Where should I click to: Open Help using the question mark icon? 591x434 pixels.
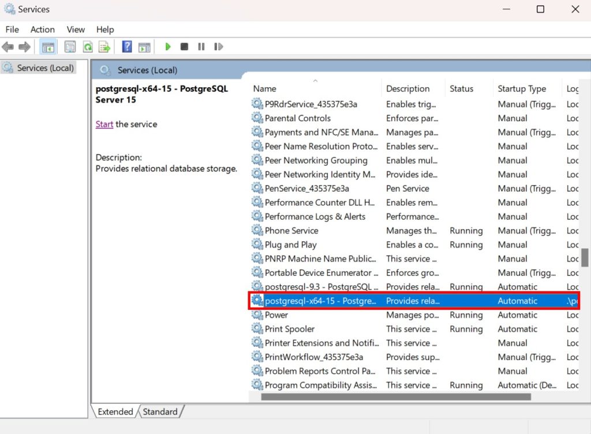(126, 47)
